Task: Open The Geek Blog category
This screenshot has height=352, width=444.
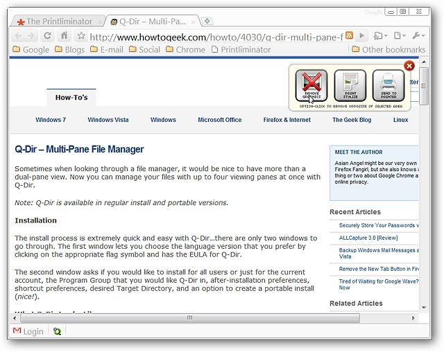Action: click(352, 120)
